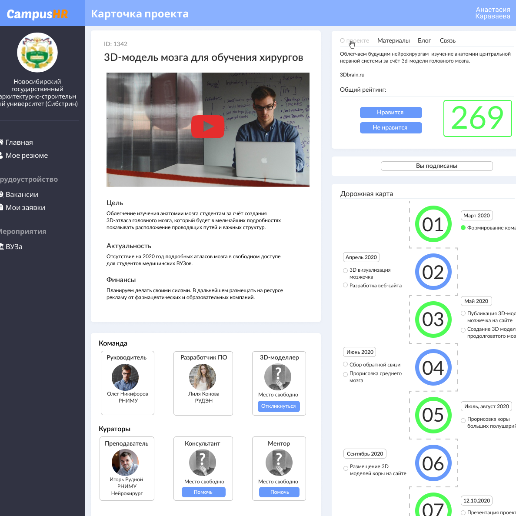
Task: Open Мое резюме sidebar item
Action: pyautogui.click(x=24, y=155)
